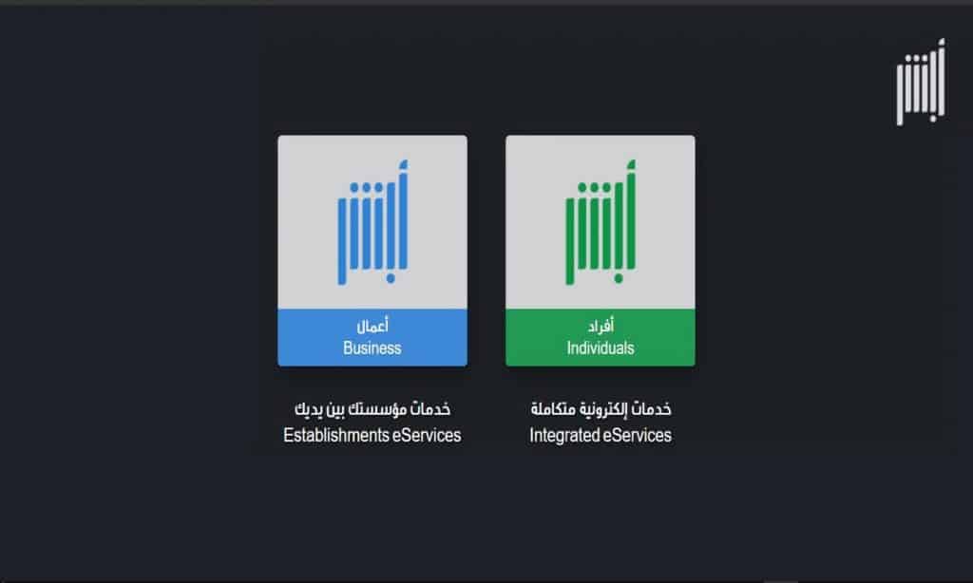The height and width of the screenshot is (583, 973).
Task: Click the Arabic text 'خدمات مؤسستك بين يديك'
Action: pyautogui.click(x=372, y=408)
